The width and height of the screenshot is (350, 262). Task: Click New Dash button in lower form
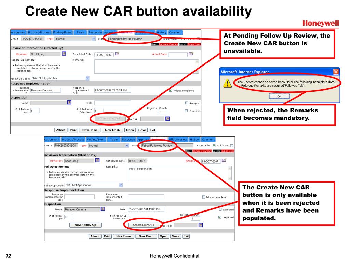coord(146,236)
